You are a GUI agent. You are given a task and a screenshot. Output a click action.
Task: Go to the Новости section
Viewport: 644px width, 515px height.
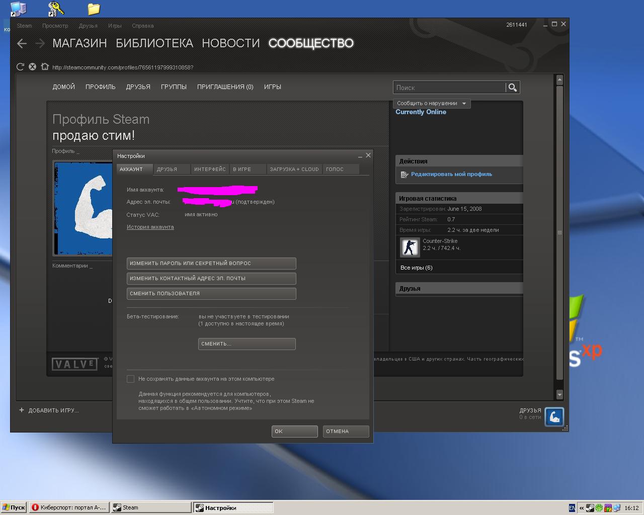click(x=231, y=43)
